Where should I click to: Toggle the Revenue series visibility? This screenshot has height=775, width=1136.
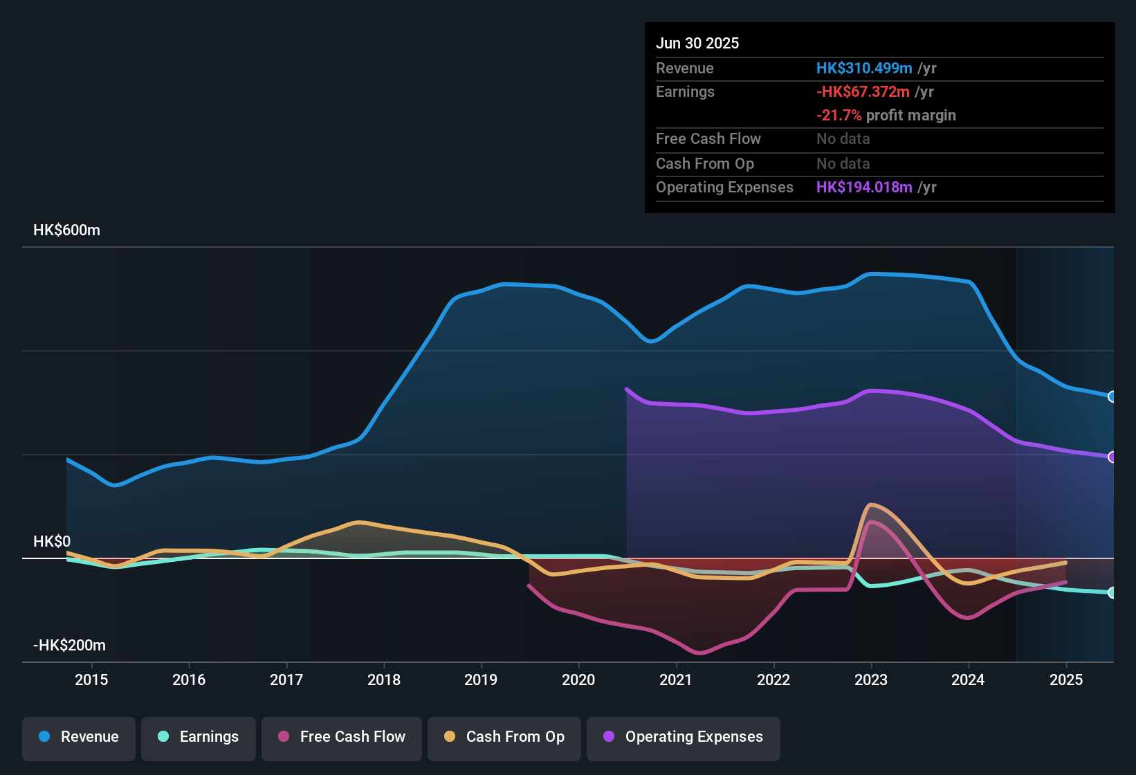click(x=78, y=737)
